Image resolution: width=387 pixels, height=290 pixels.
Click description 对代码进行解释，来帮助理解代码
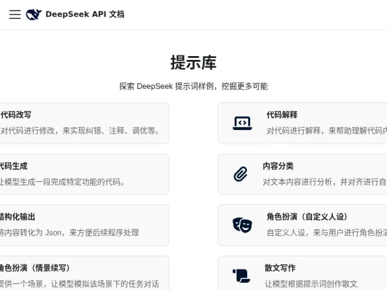point(327,131)
